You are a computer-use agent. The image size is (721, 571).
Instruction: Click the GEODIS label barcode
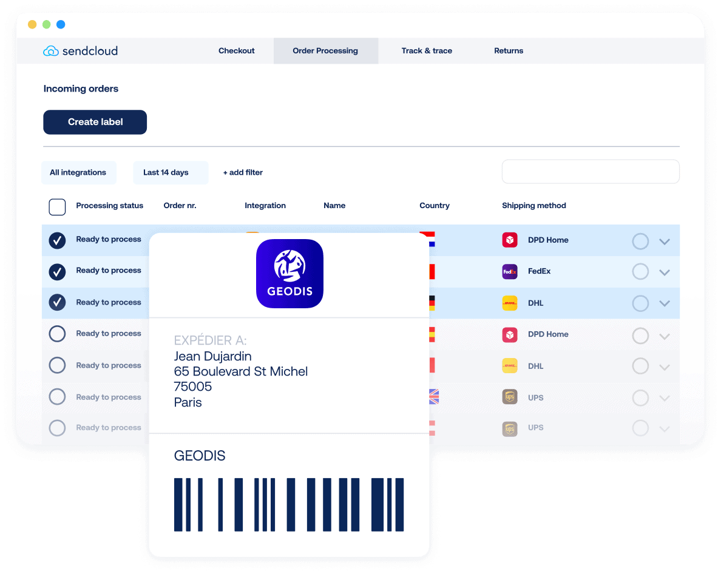pos(289,505)
